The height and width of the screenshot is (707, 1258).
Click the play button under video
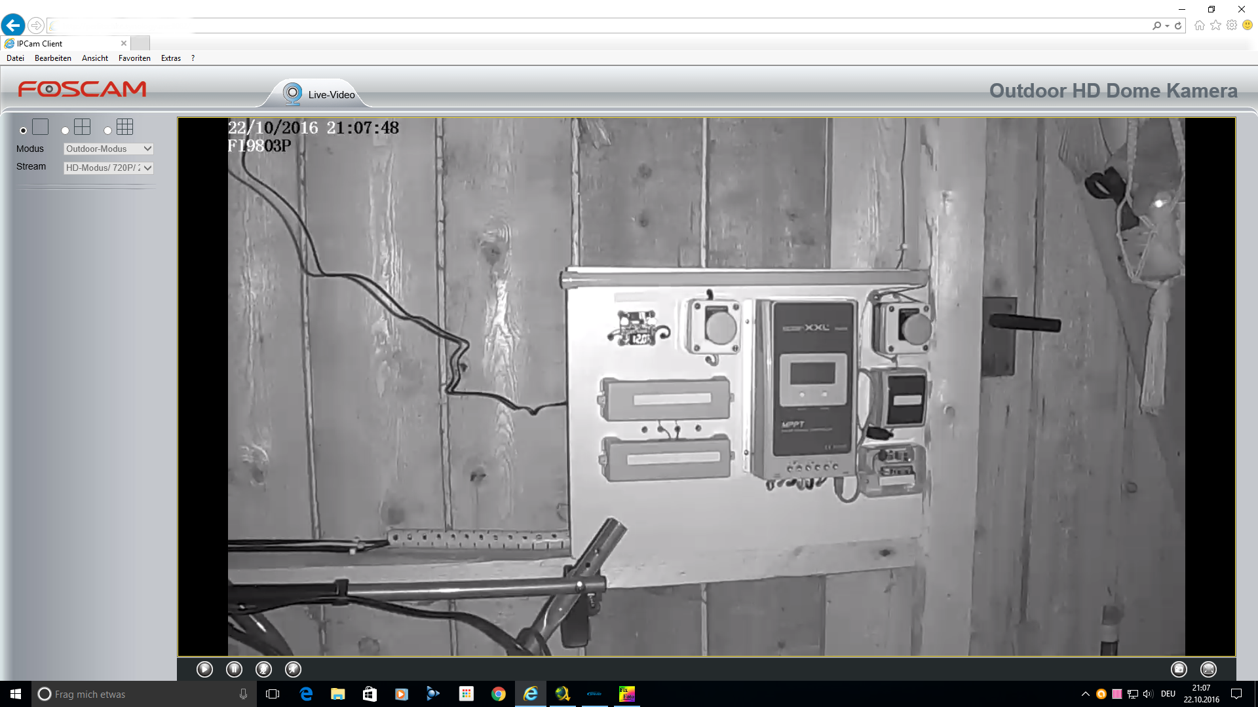(x=204, y=669)
